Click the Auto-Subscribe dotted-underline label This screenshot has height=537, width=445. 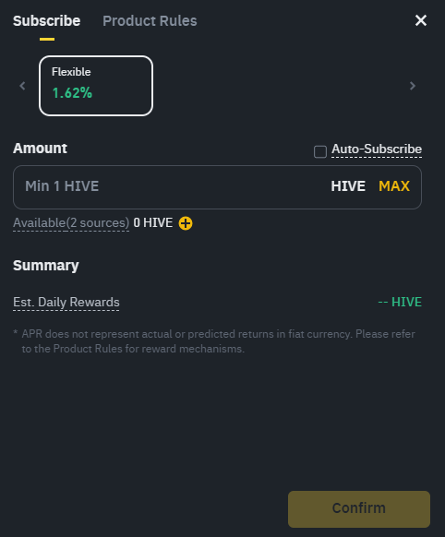pyautogui.click(x=377, y=149)
